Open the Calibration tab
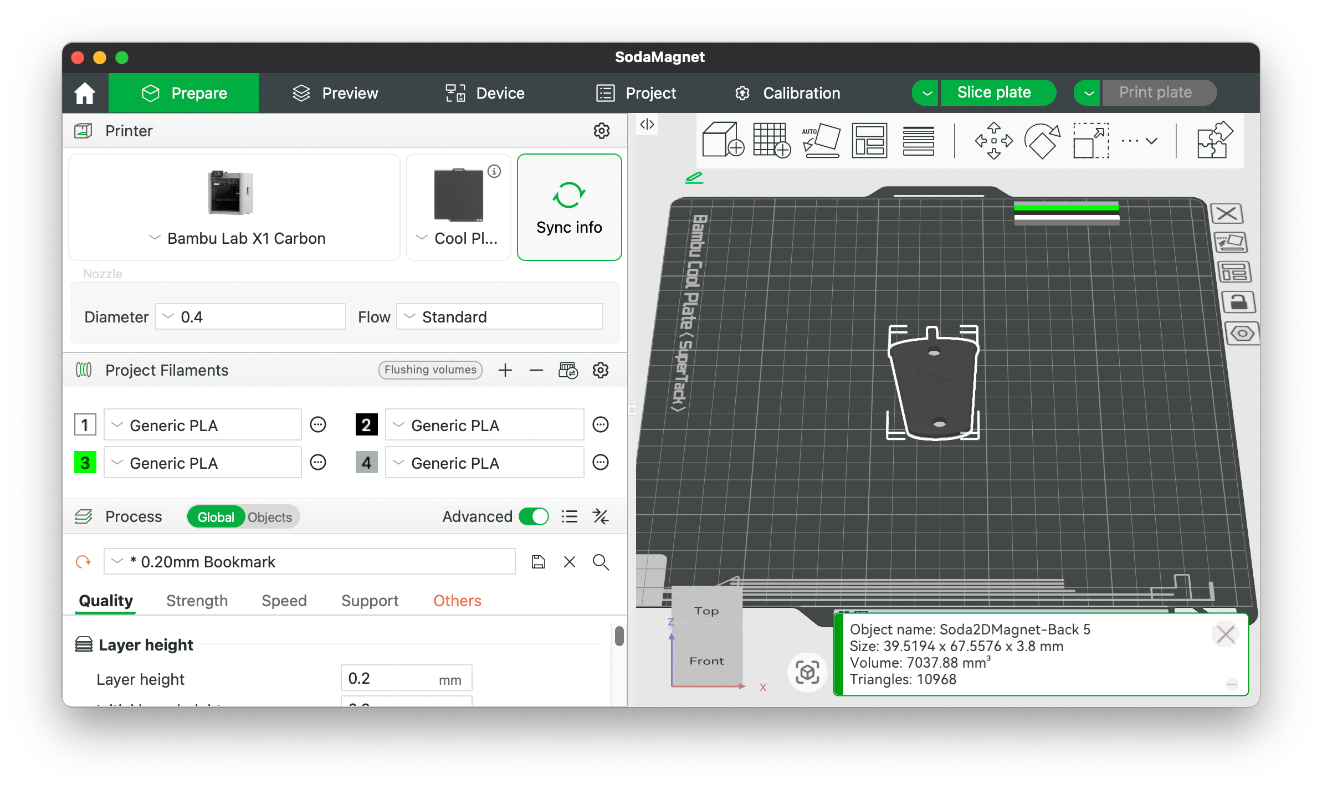The width and height of the screenshot is (1322, 789). (x=787, y=93)
